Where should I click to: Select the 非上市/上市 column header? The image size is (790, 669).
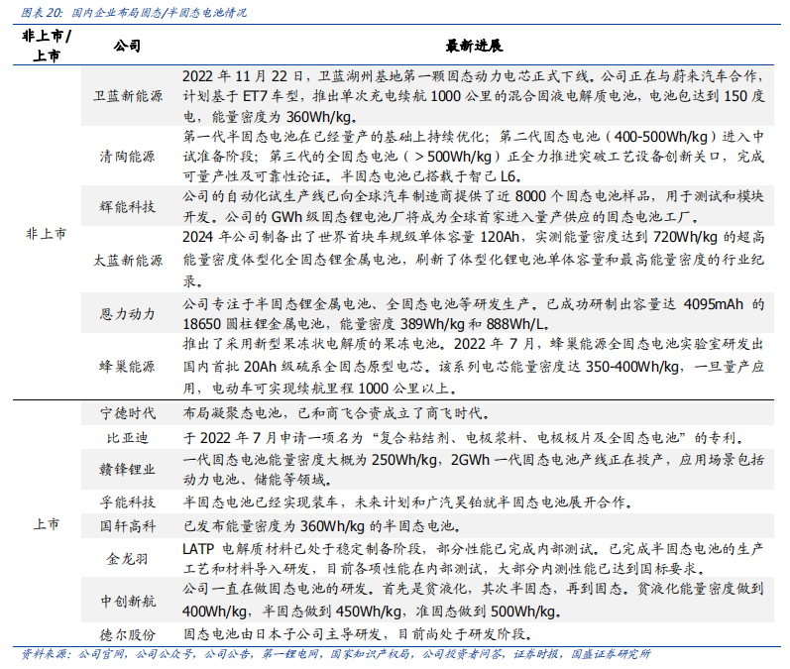tap(47, 46)
